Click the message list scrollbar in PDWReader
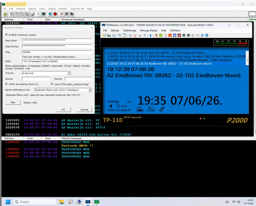 click(247, 58)
